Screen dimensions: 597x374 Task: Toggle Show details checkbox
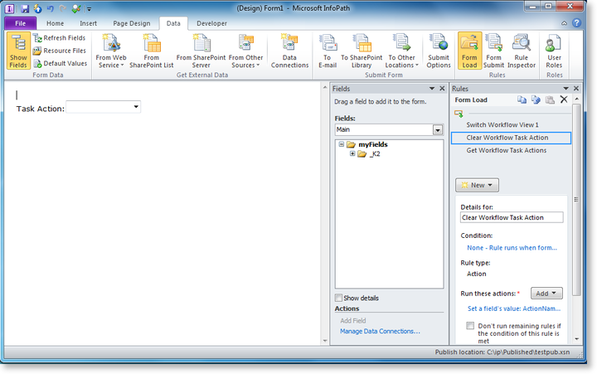pyautogui.click(x=338, y=298)
